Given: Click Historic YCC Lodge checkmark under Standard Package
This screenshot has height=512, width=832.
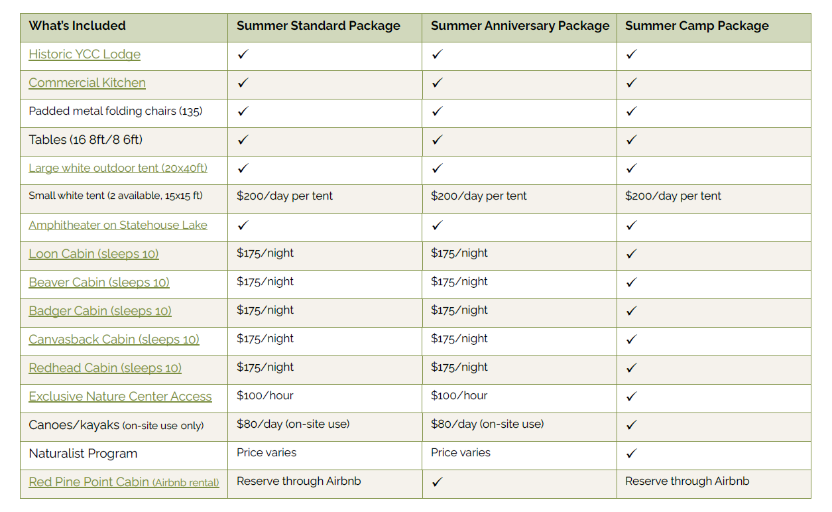Looking at the screenshot, I should click(x=243, y=54).
